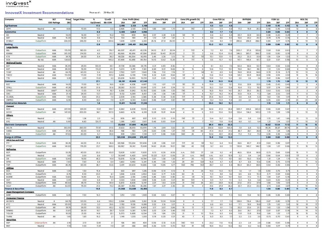Viewport: 327px width, 232px height.
Task: Click the HANA company ticker
Action: (x=9, y=131)
